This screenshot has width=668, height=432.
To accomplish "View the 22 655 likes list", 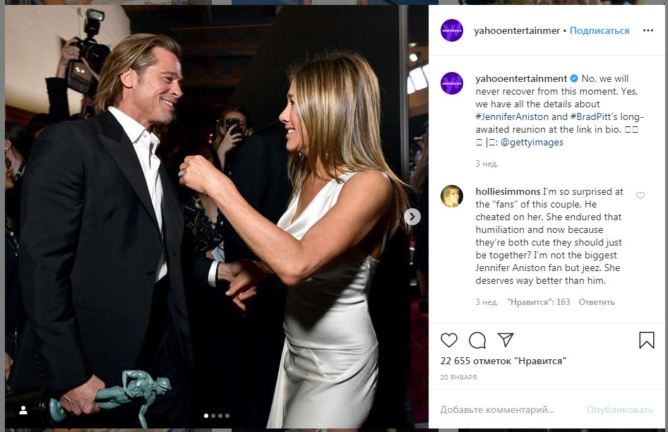I will point(503,361).
